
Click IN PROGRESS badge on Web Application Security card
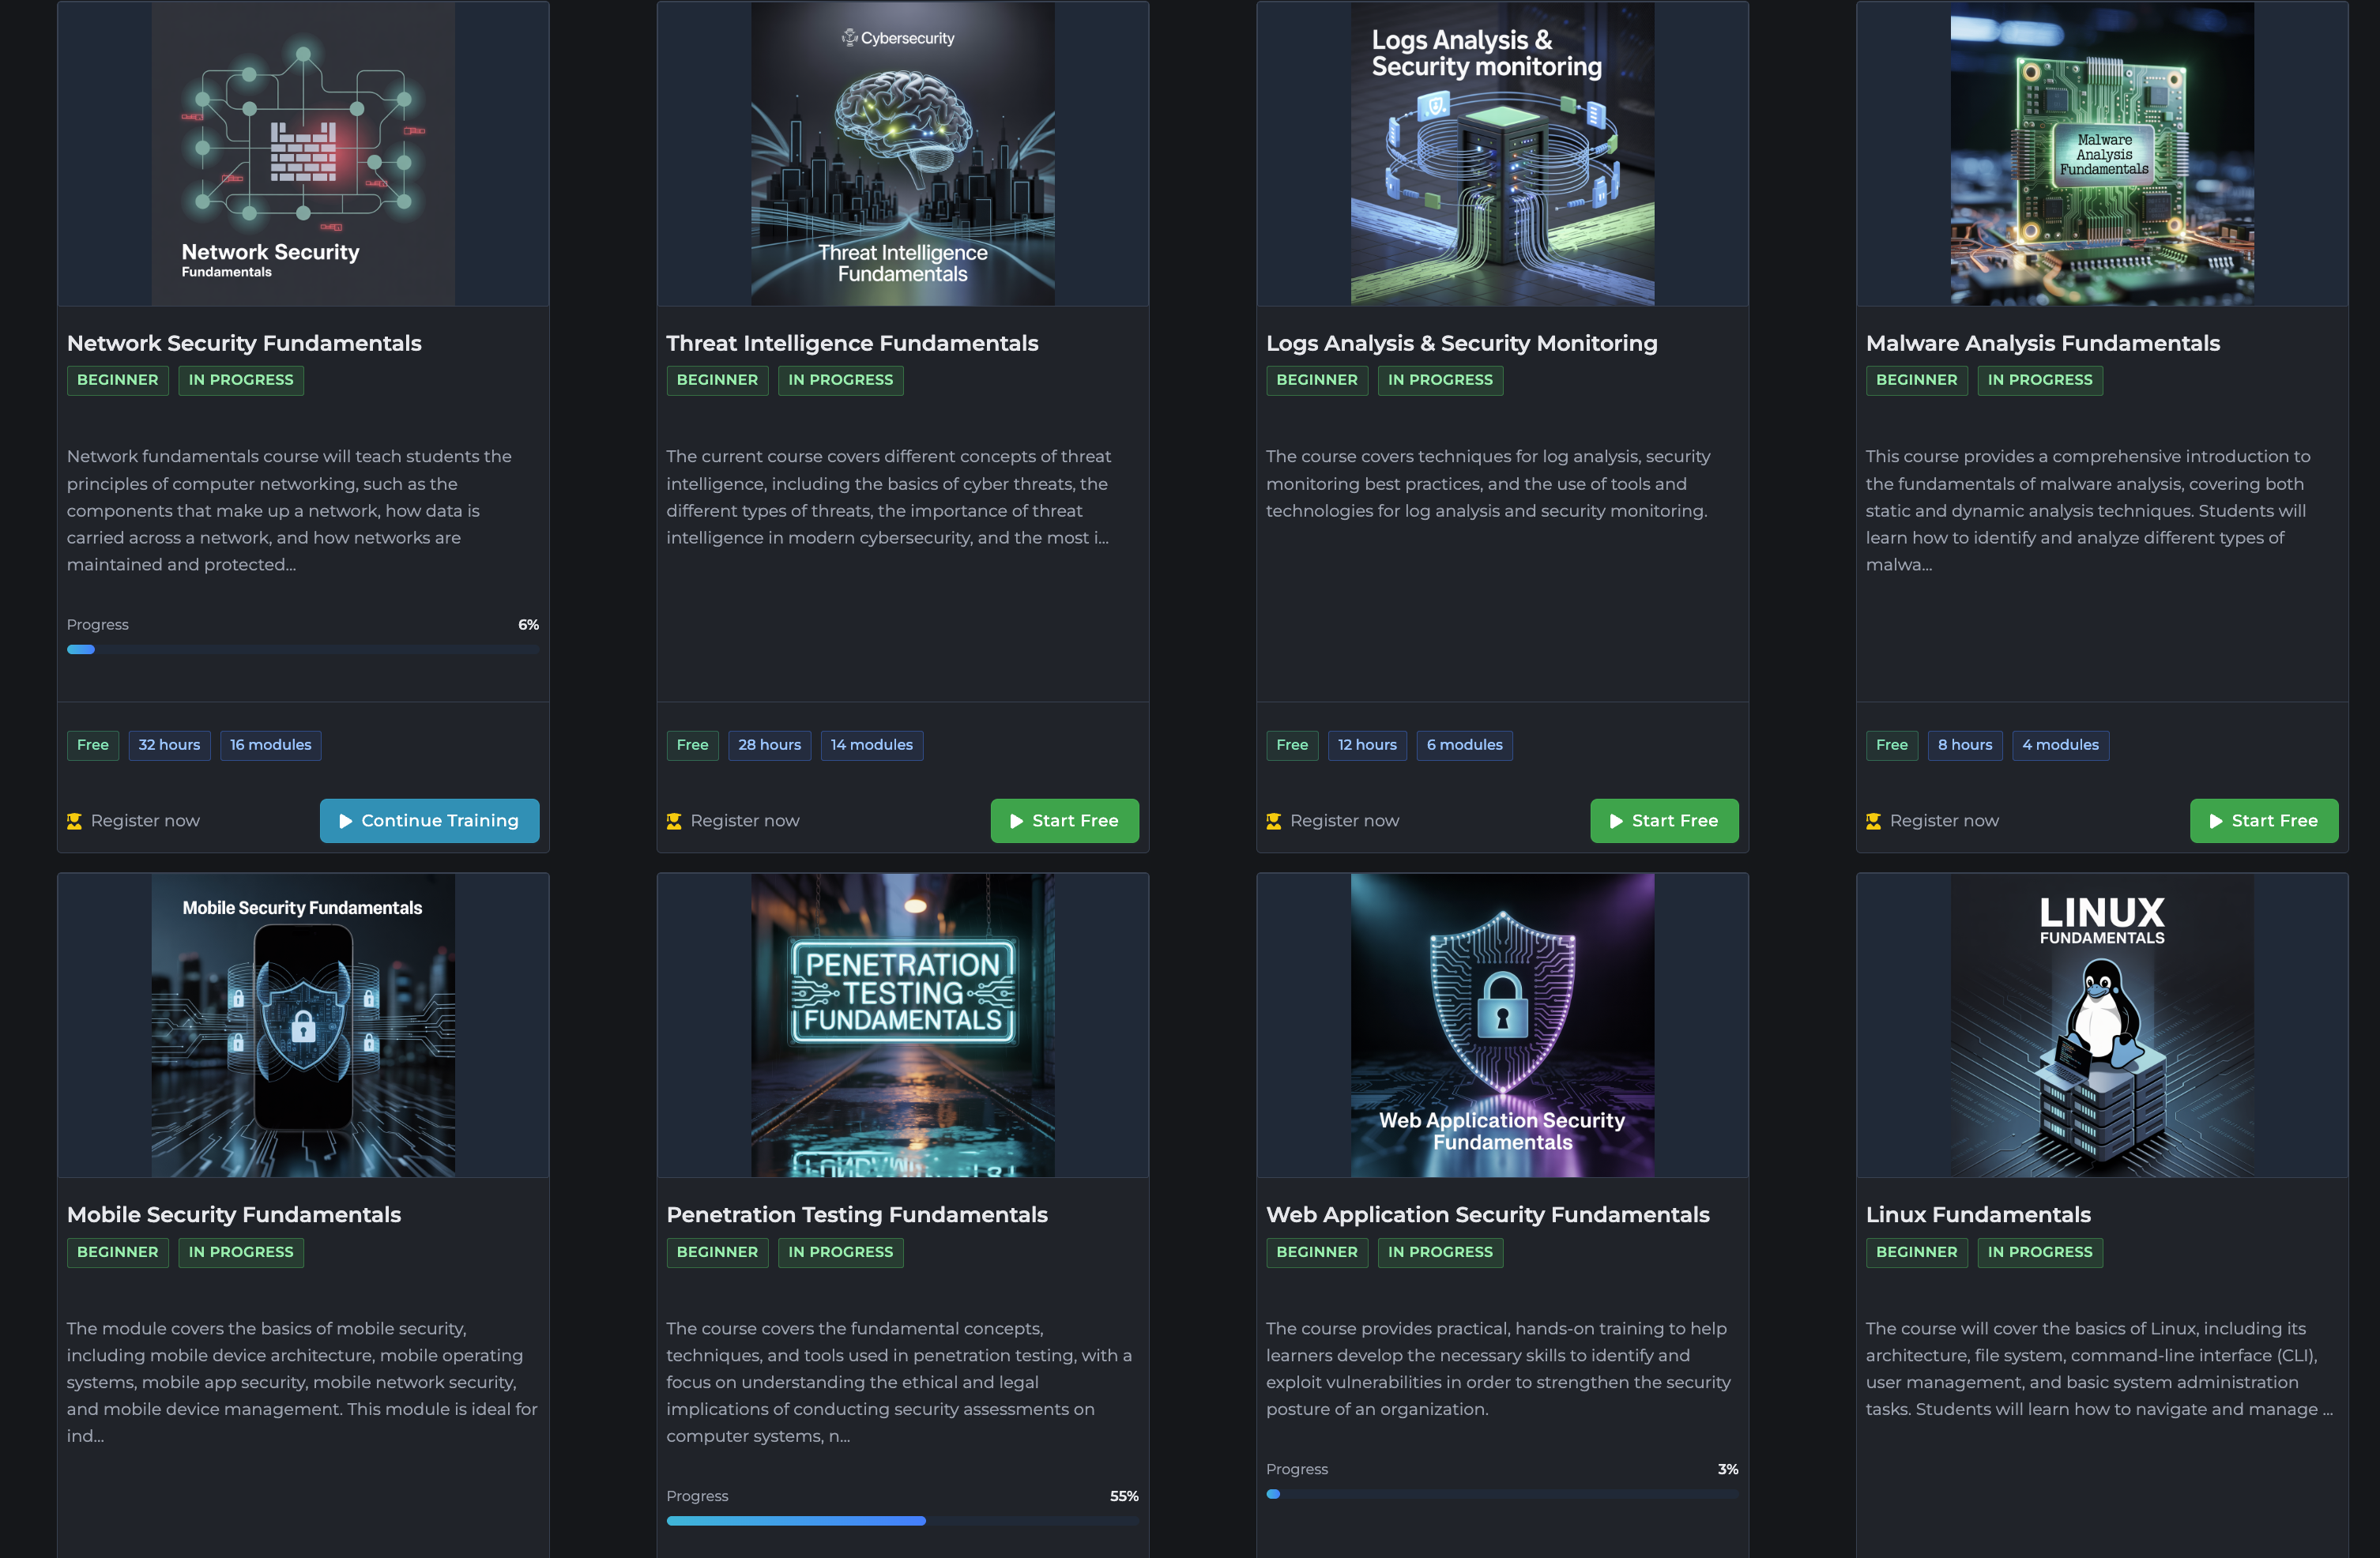click(1440, 1252)
